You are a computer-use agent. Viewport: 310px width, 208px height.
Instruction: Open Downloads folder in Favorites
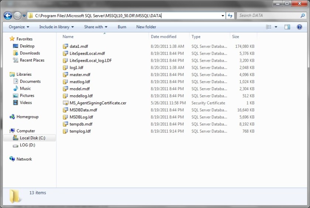coord(30,53)
